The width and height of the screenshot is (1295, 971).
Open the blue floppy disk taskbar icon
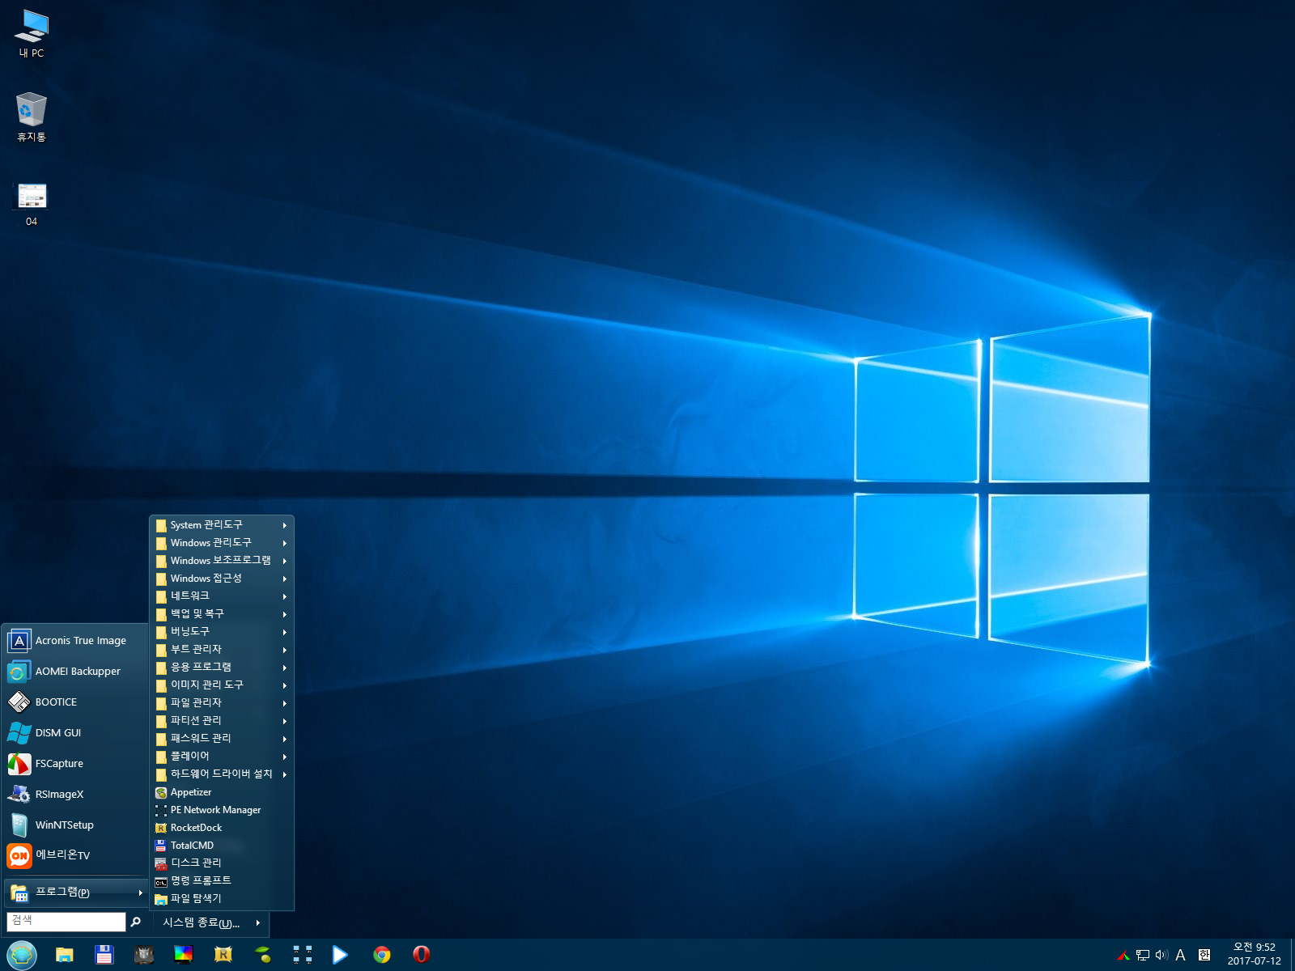(104, 955)
